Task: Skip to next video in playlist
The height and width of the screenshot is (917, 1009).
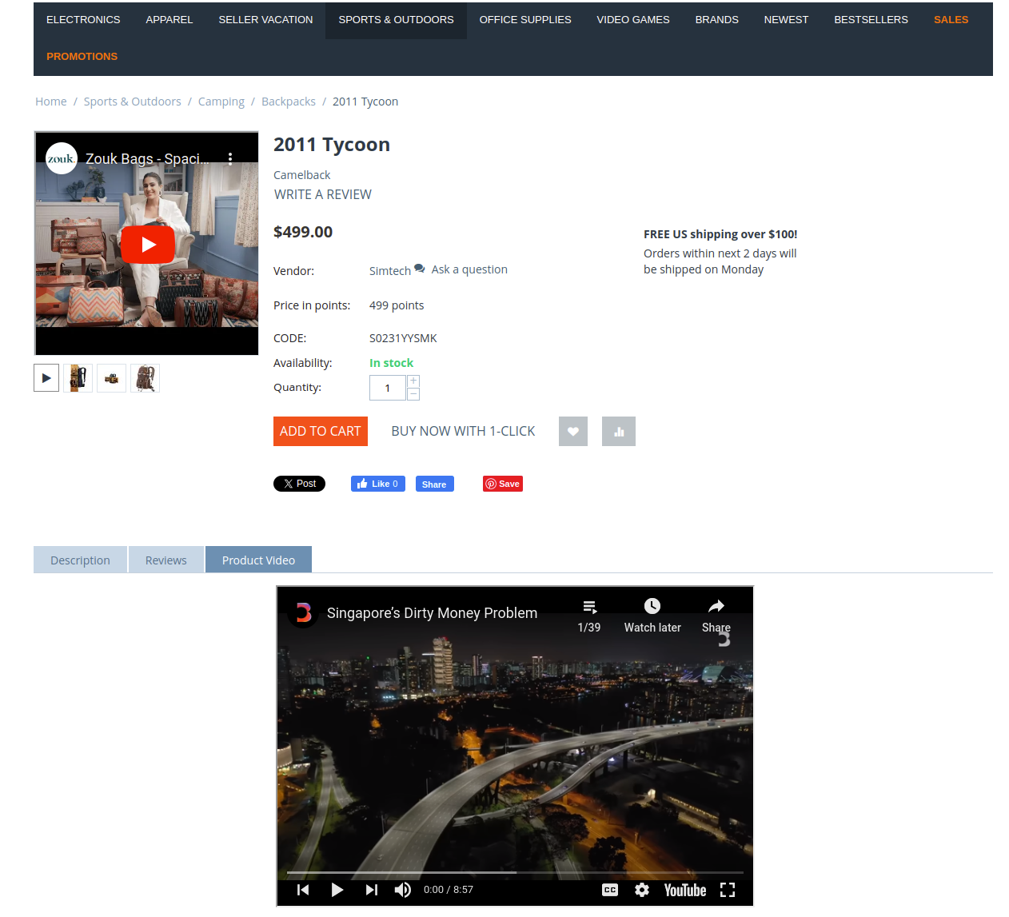Action: pos(371,890)
